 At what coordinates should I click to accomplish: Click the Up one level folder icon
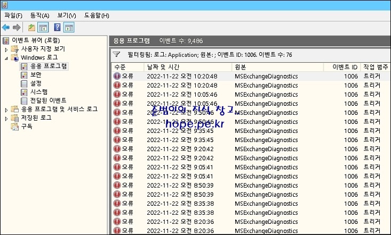pos(31,27)
